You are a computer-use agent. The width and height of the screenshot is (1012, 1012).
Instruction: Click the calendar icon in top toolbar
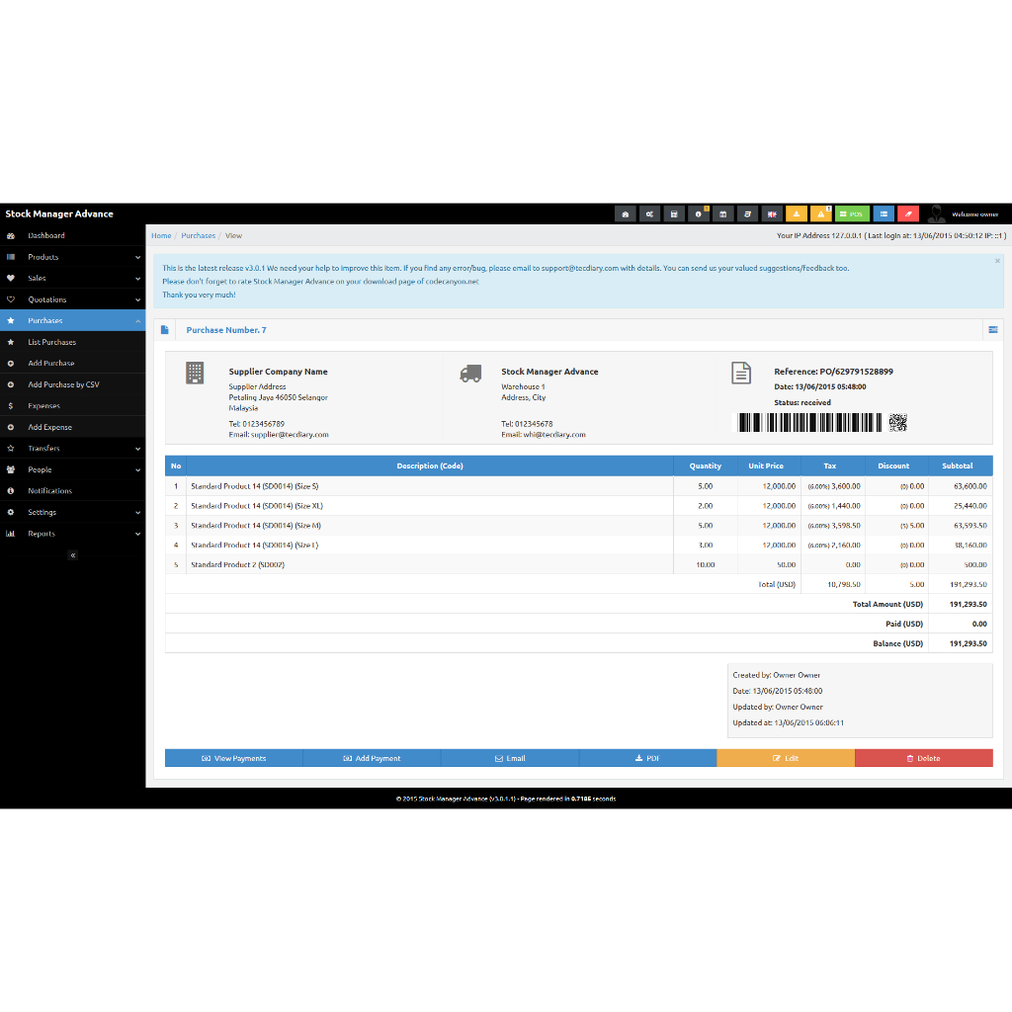click(x=723, y=213)
